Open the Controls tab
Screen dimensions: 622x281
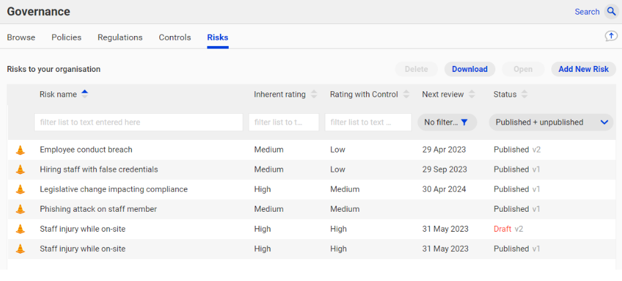(x=175, y=37)
